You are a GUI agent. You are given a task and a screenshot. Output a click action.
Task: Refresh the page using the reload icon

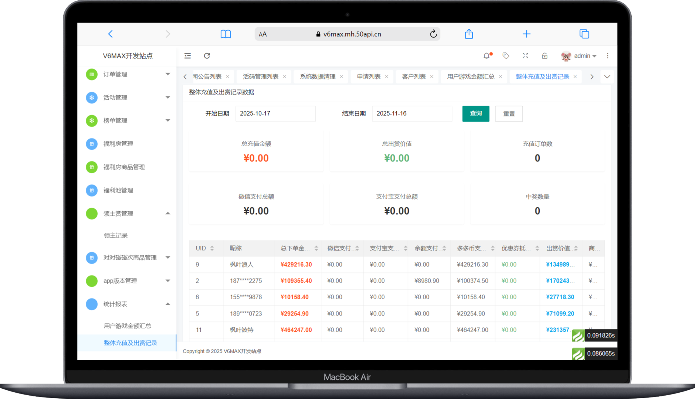pyautogui.click(x=207, y=56)
